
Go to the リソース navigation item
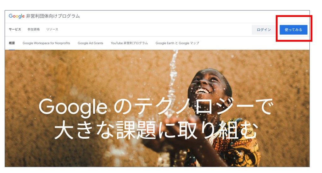[52, 29]
